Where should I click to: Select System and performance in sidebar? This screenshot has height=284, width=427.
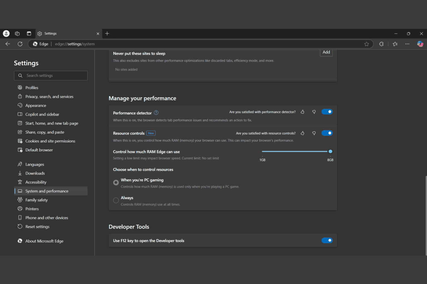point(51,191)
